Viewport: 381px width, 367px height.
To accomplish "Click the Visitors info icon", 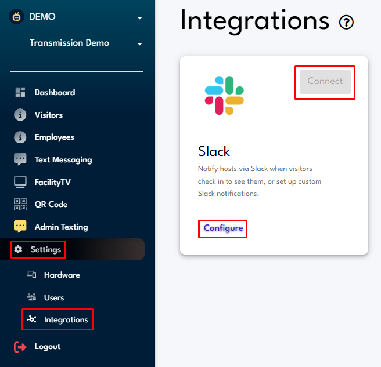I will [x=20, y=115].
